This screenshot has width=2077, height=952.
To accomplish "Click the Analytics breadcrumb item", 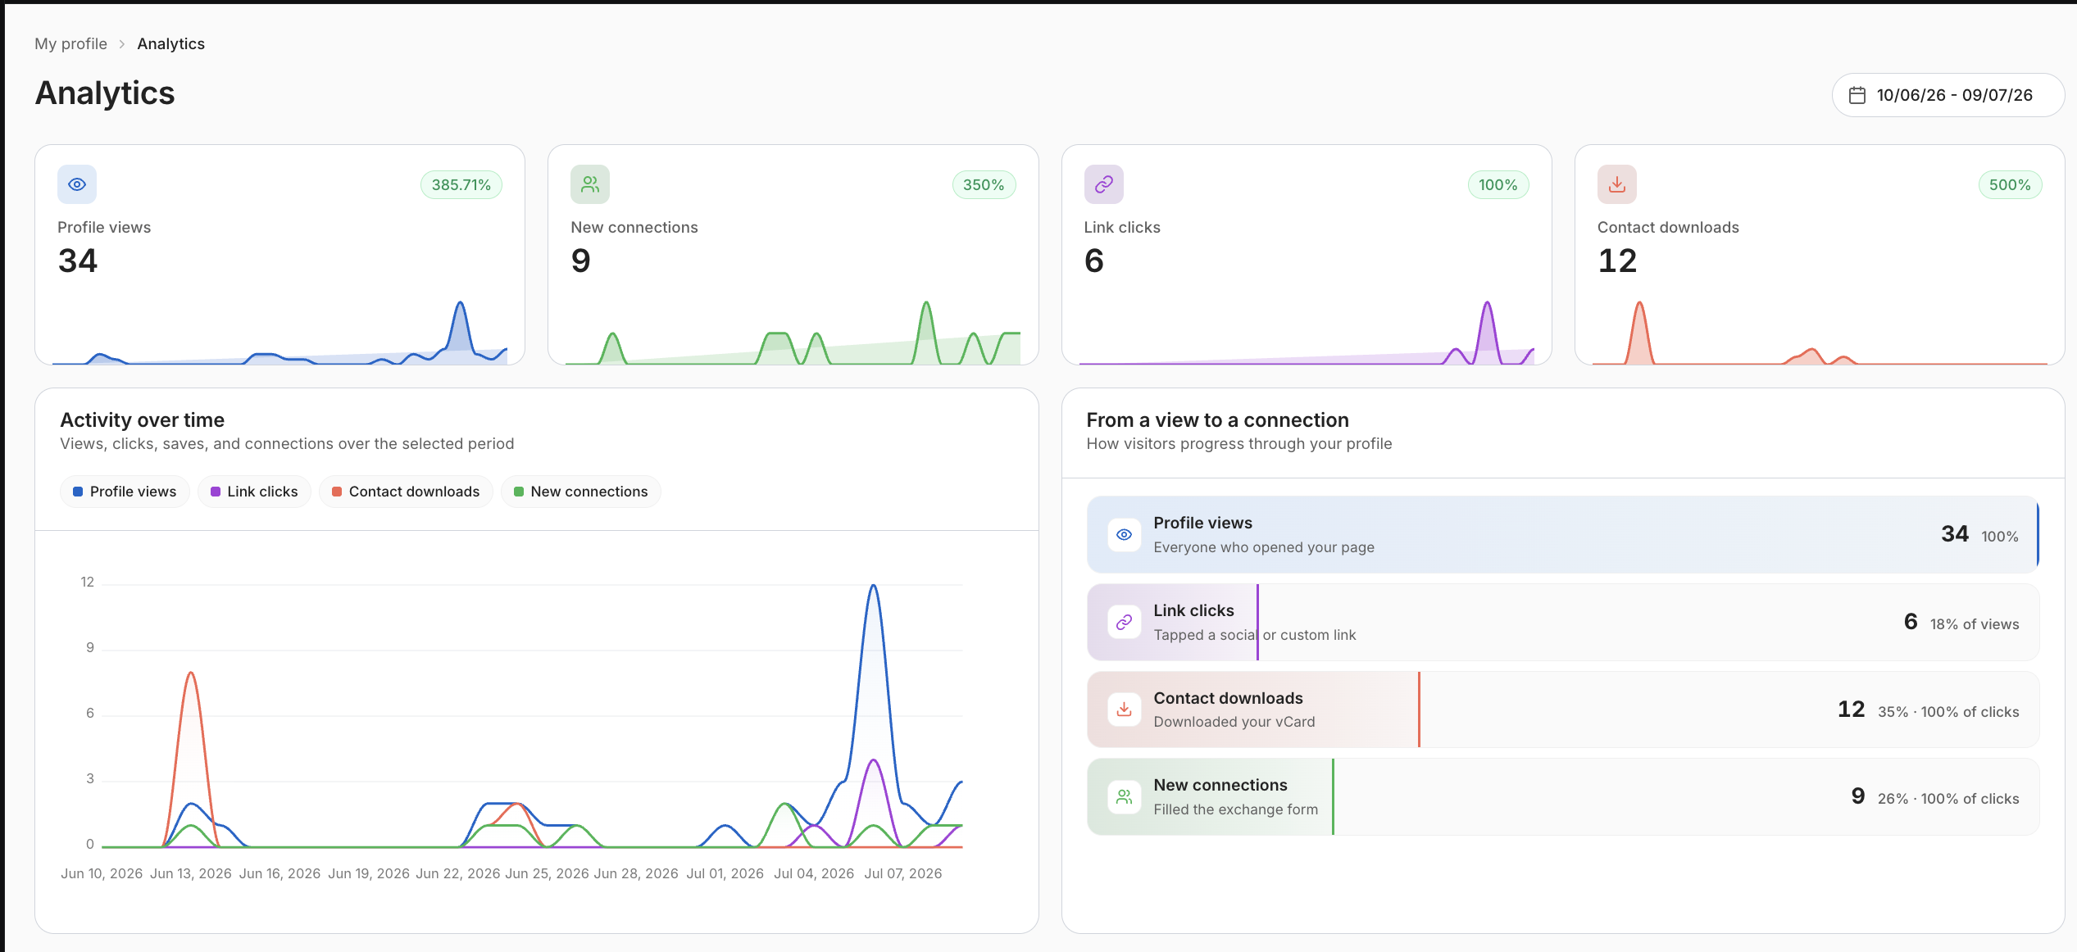I will click(170, 43).
